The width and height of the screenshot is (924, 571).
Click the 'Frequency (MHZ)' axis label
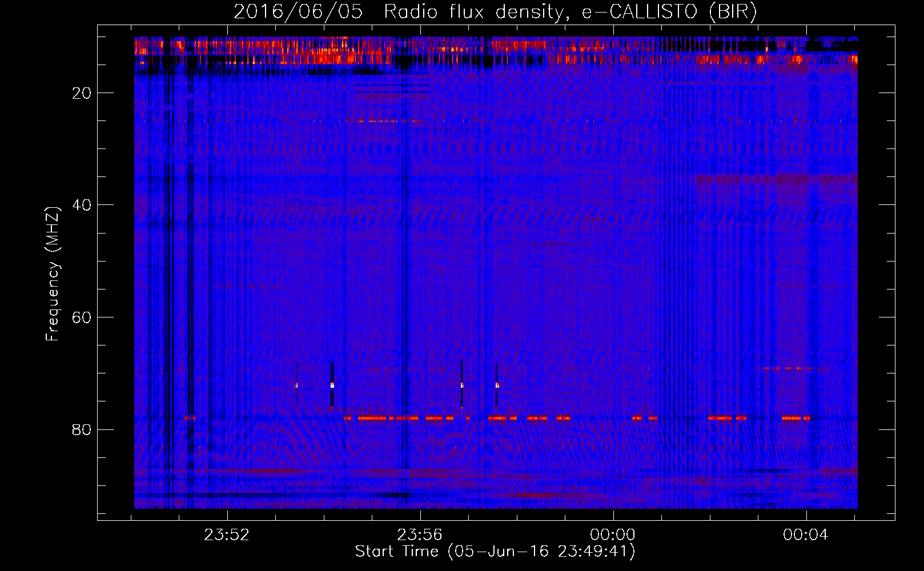[53, 274]
